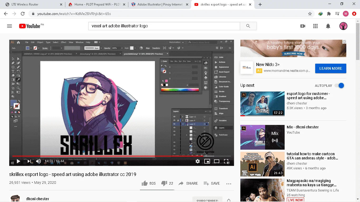This screenshot has height=202, width=360.
Task: Click the 'May 29, 2020' upload date
Action: (45, 183)
